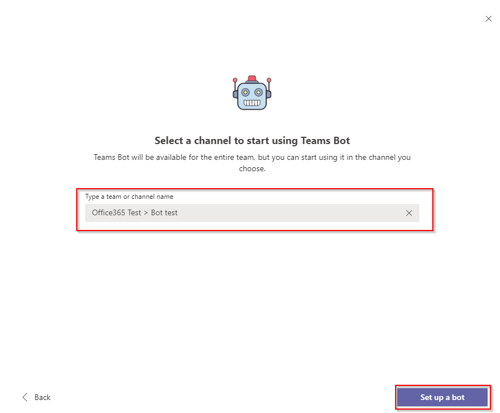Click the 'Bot test' channel text
Screen dimensions: 500x413
tap(164, 213)
